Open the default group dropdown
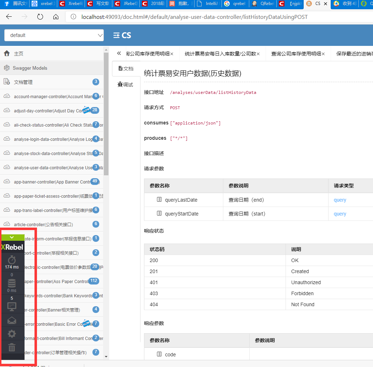This screenshot has width=373, height=367. point(54,35)
